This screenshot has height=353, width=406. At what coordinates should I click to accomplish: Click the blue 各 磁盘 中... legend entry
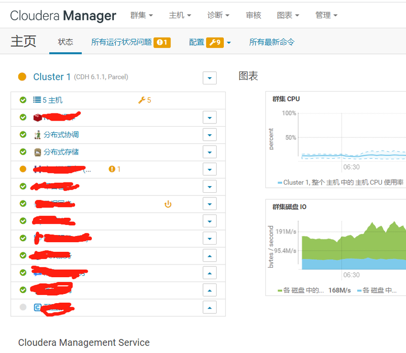(377, 290)
